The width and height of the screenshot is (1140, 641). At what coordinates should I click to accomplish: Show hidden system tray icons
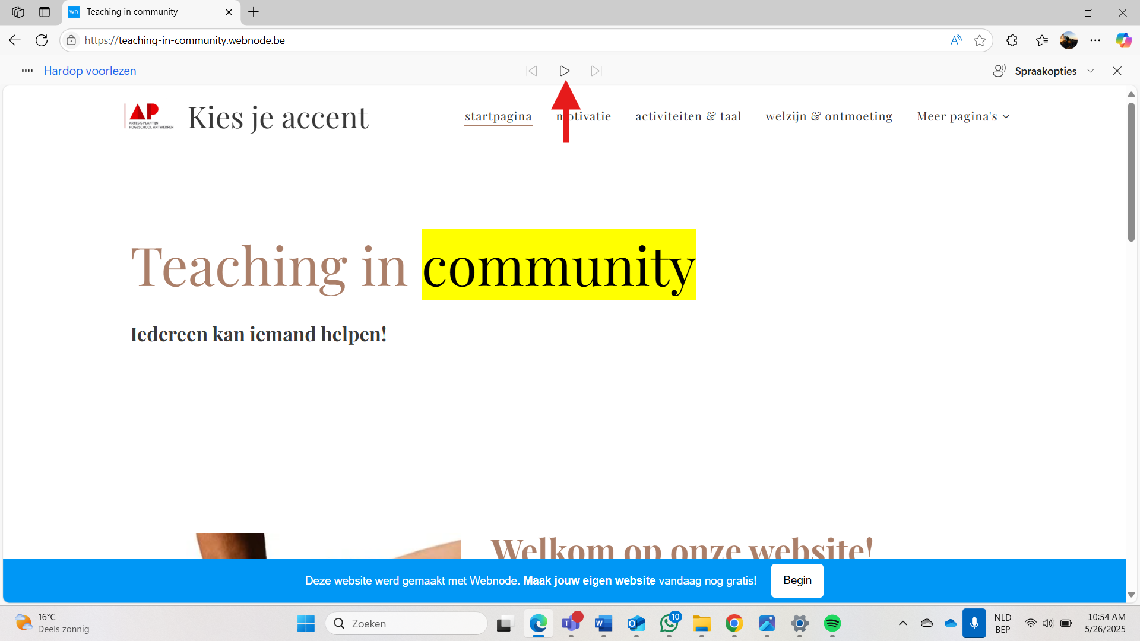(903, 623)
